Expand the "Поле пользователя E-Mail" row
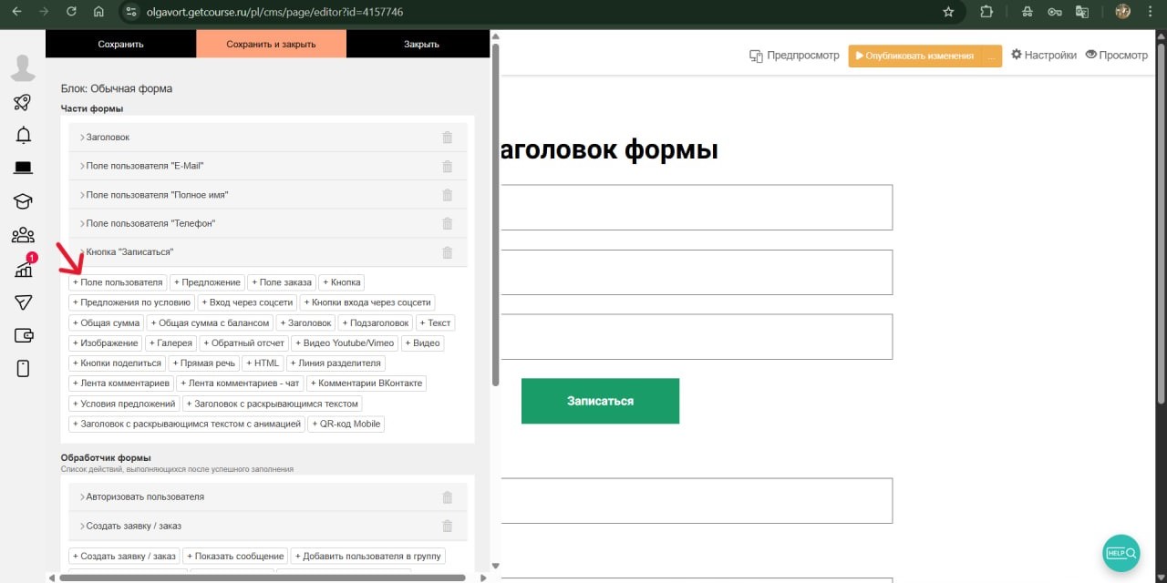1167x583 pixels. (144, 166)
